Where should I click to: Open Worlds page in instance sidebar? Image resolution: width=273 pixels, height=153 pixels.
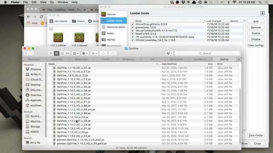[113, 40]
